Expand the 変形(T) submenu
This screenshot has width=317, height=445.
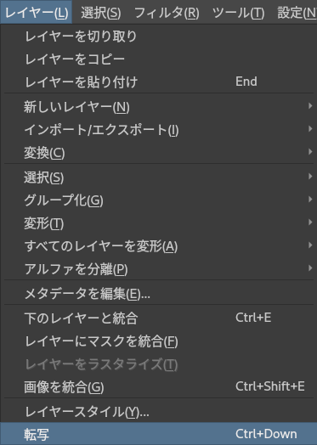pyautogui.click(x=159, y=223)
